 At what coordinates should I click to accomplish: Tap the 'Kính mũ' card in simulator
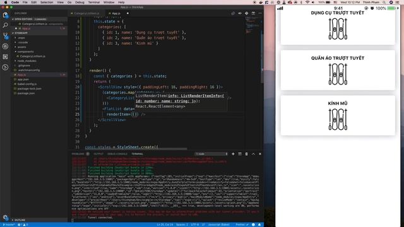coord(338,115)
